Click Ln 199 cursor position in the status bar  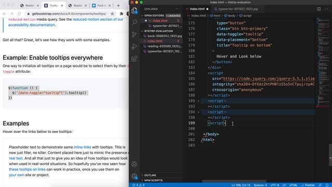(x=241, y=185)
